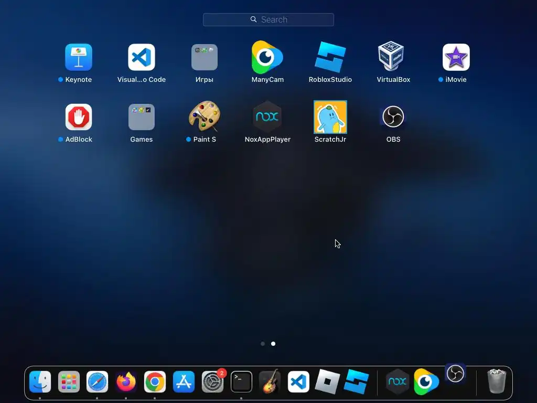Open Keynote from Launchpad
Viewport: 537px width, 403px height.
[79, 57]
